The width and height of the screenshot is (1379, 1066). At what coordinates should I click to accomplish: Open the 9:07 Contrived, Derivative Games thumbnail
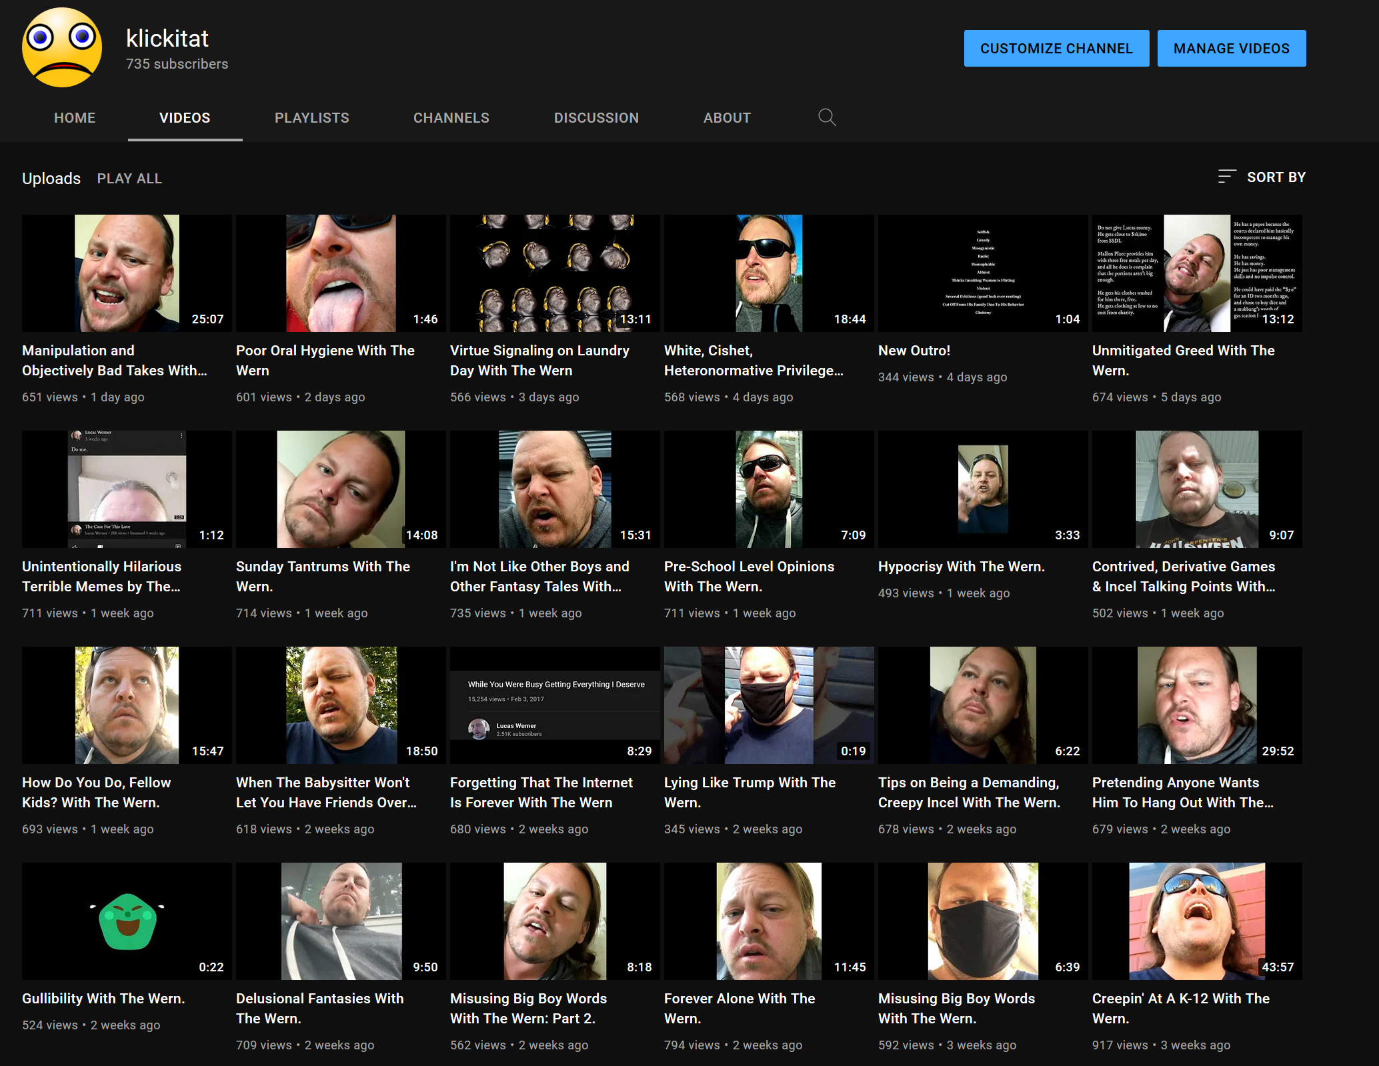tap(1197, 489)
